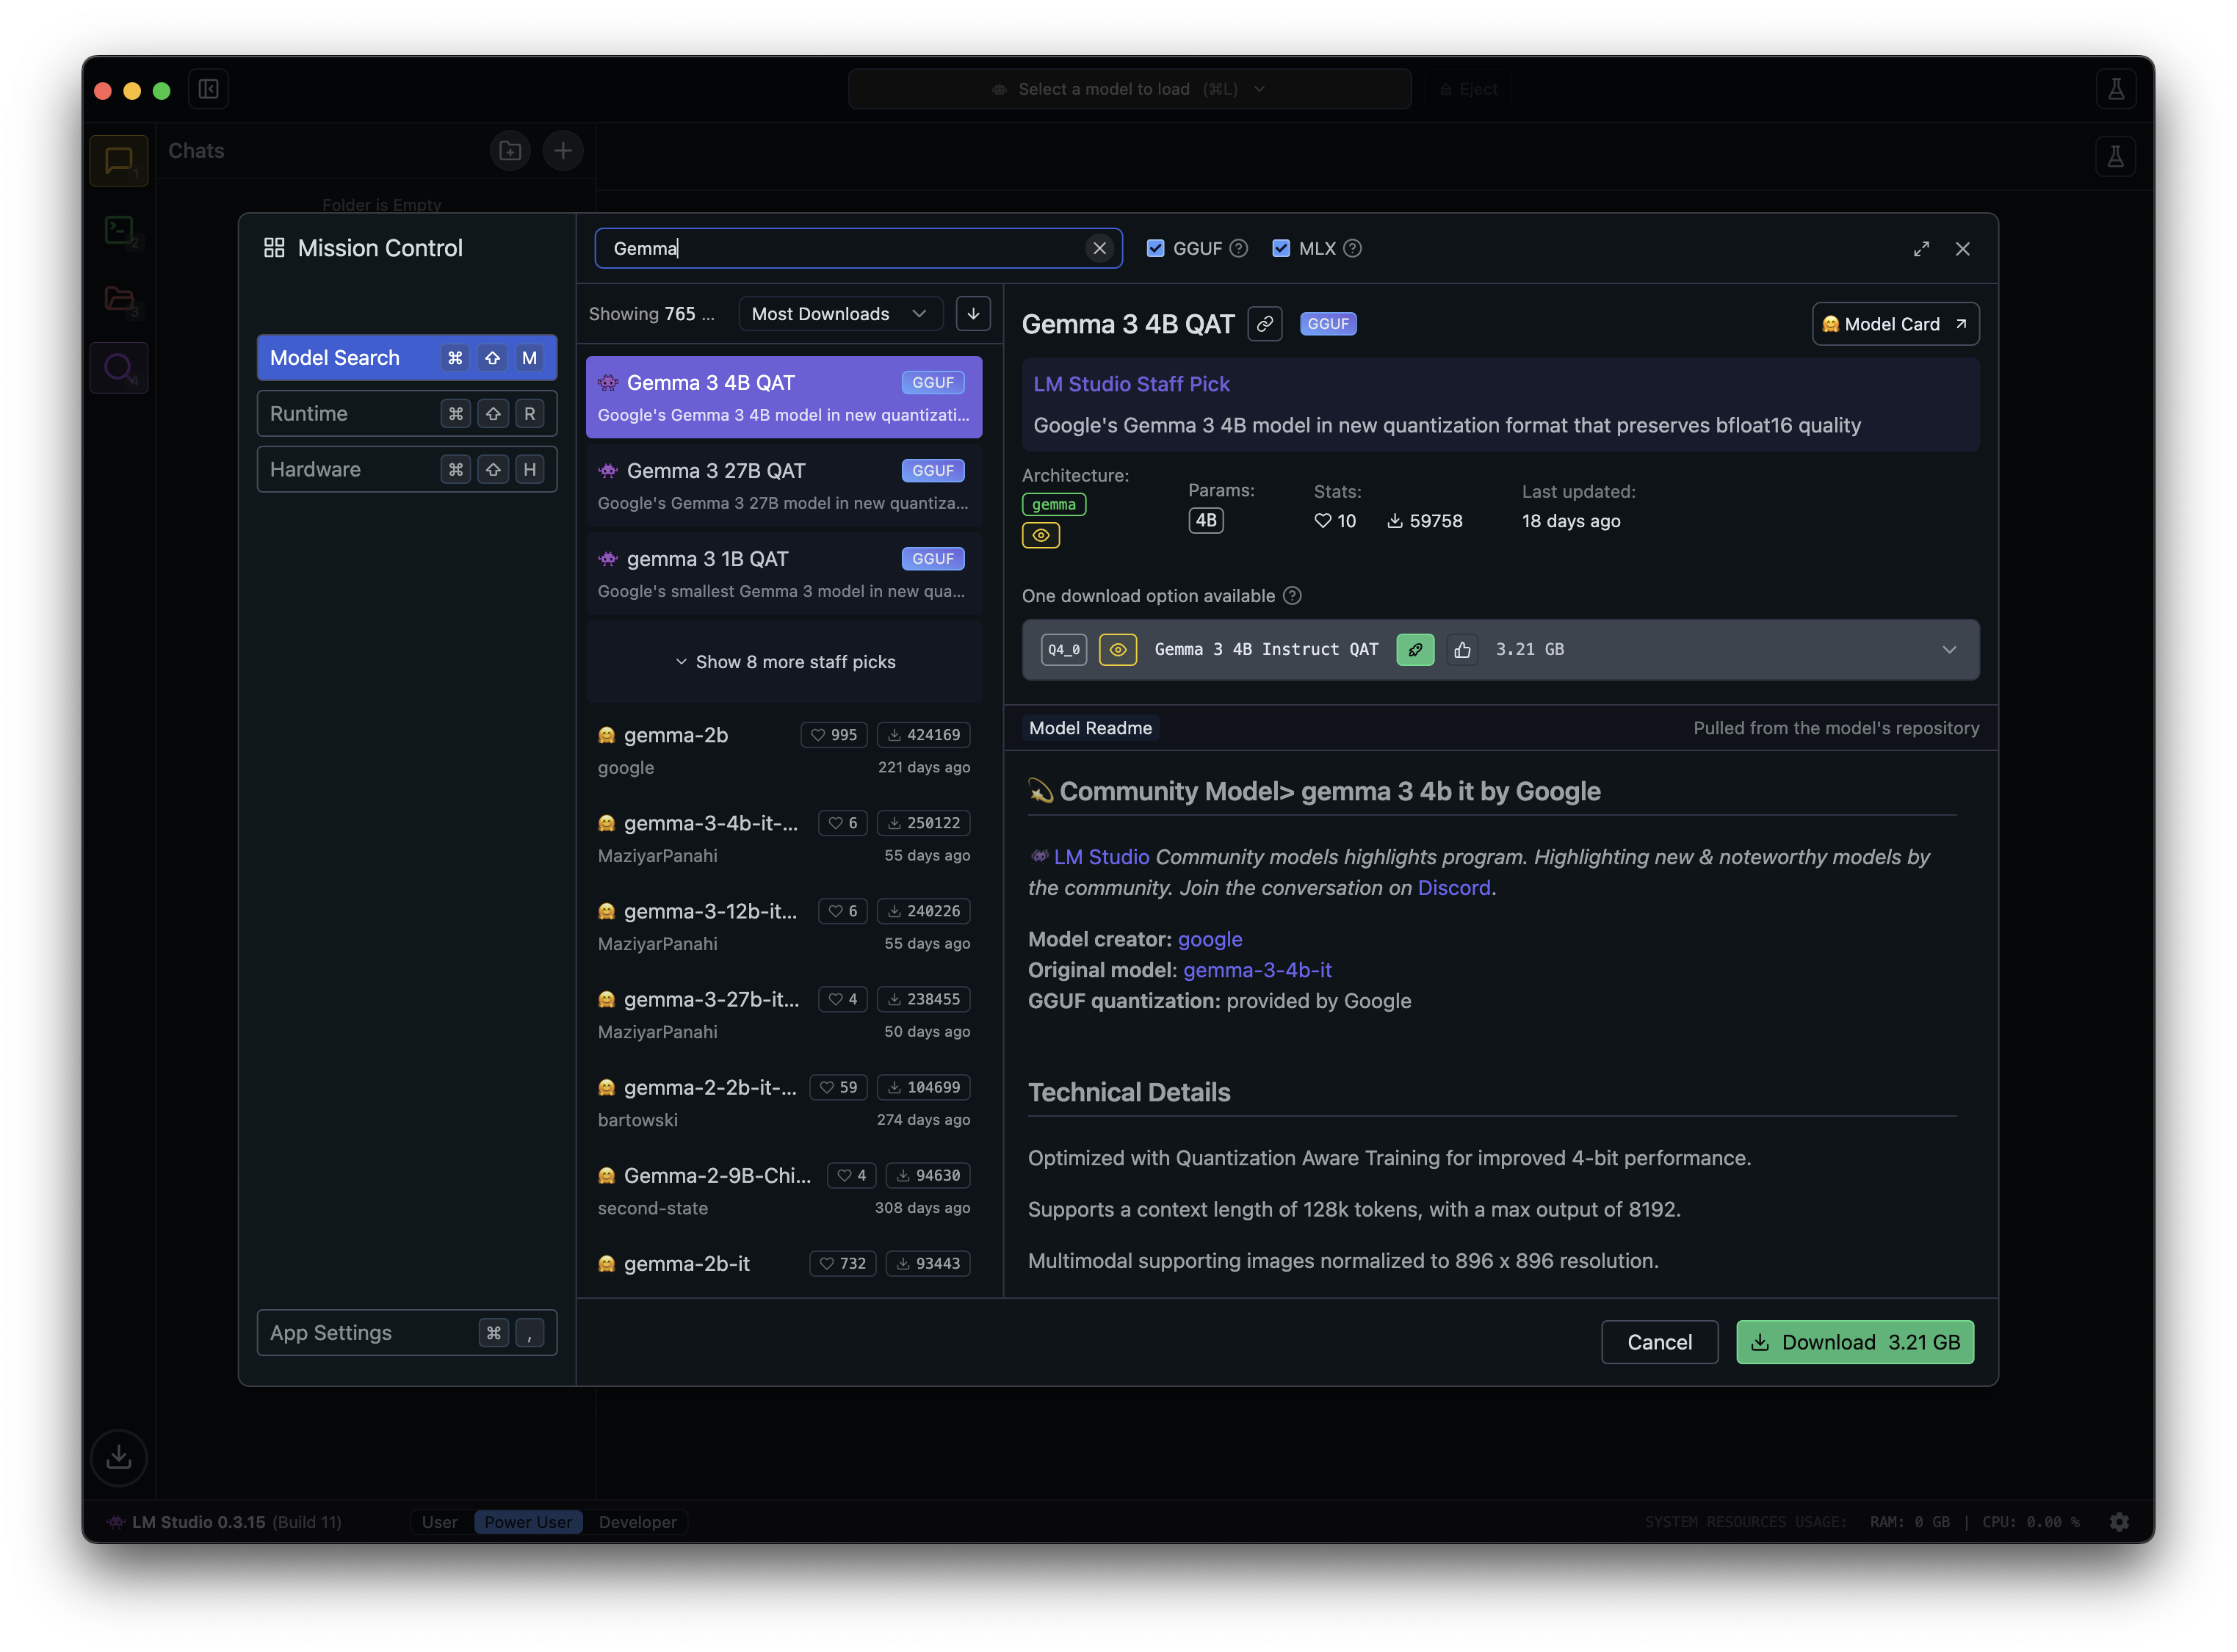Open App Settings
The image size is (2237, 1652).
[407, 1333]
